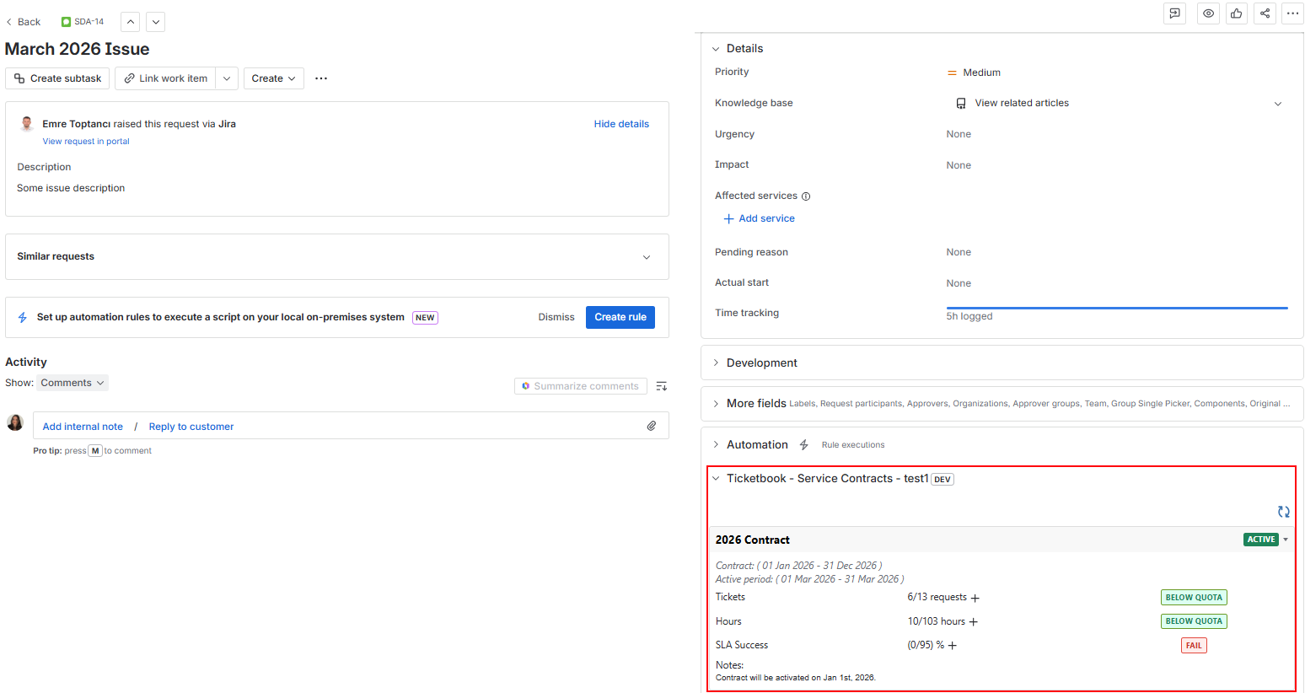Click the Create rule button
The image size is (1305, 693).
[620, 317]
